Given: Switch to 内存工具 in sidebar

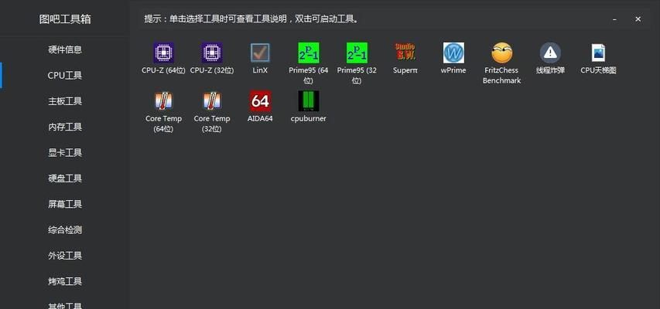Looking at the screenshot, I should [65, 127].
